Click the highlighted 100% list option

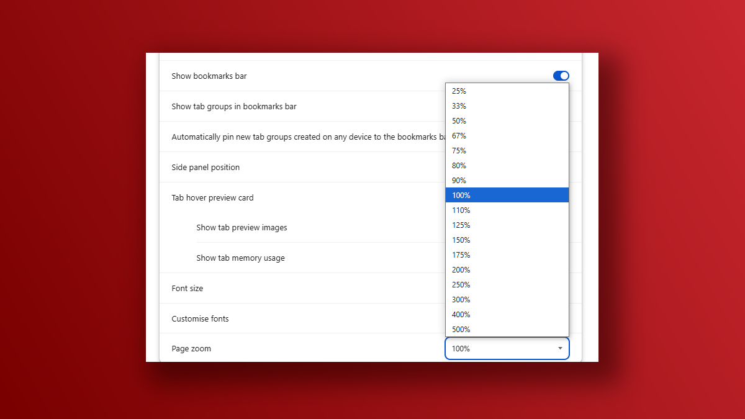(x=507, y=196)
